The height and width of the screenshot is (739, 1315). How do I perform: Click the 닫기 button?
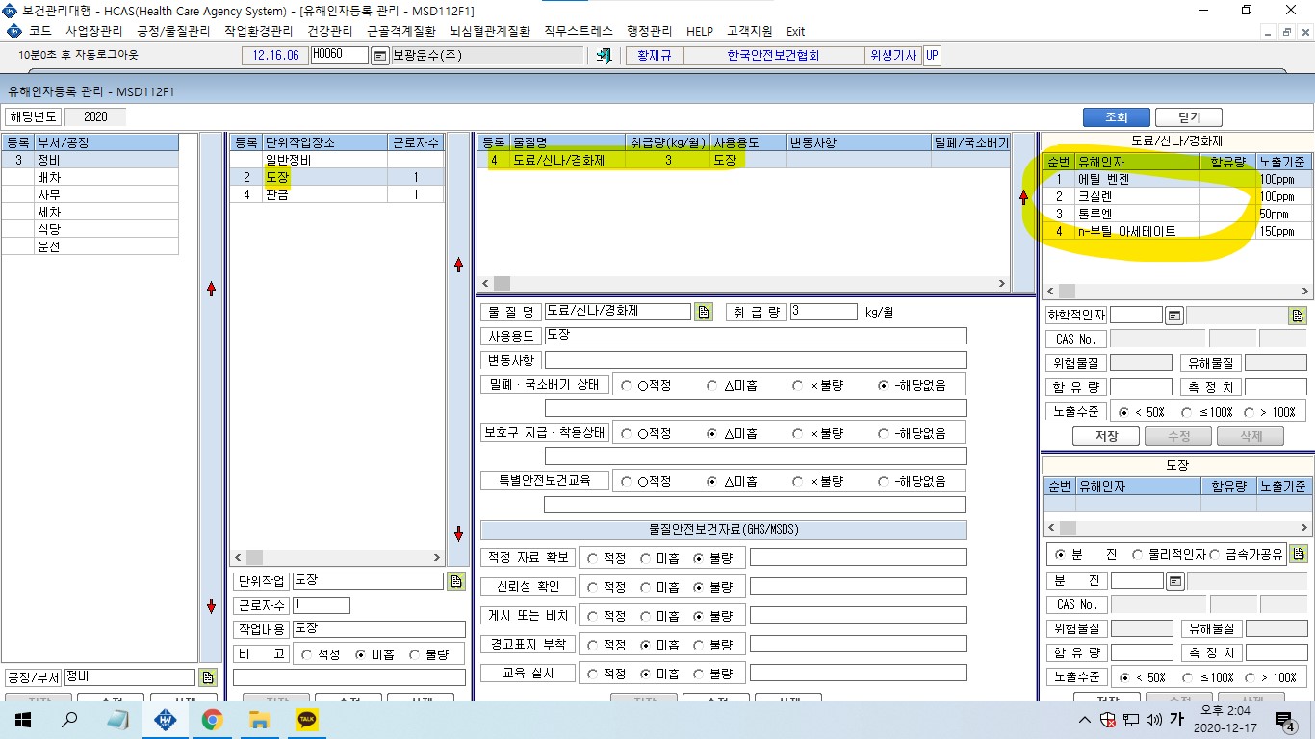[x=1189, y=117]
